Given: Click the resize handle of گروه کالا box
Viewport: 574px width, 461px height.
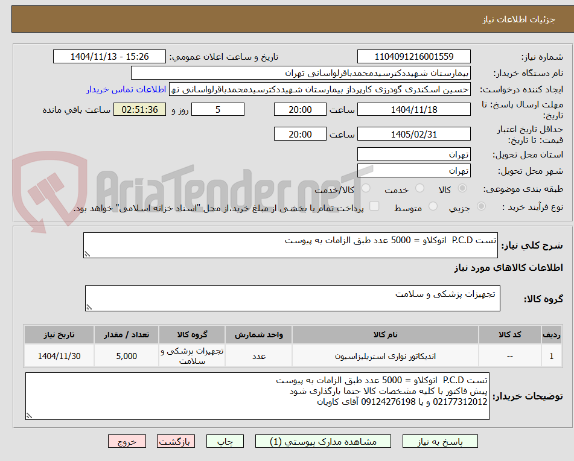Looking at the screenshot, I should pyautogui.click(x=89, y=307).
